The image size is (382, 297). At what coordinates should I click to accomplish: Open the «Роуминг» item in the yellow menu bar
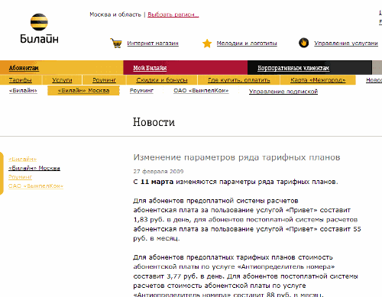tap(104, 80)
